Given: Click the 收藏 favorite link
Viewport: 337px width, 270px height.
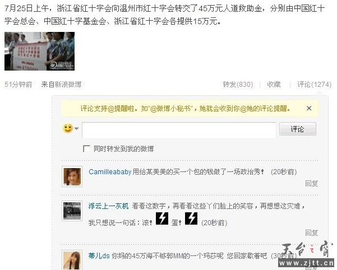Looking at the screenshot, I should point(274,85).
